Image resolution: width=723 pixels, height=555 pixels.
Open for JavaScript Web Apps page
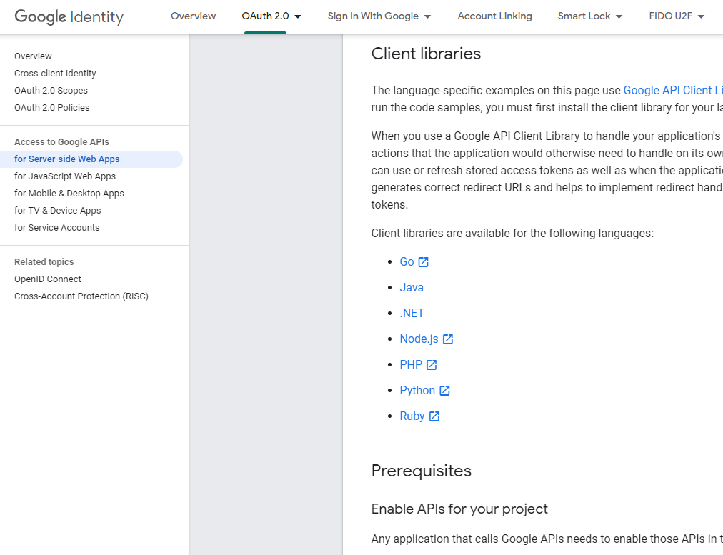tap(65, 176)
